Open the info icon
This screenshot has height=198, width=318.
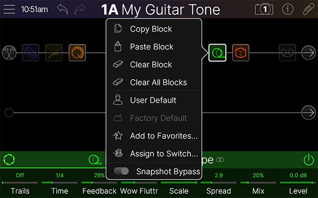288,9
